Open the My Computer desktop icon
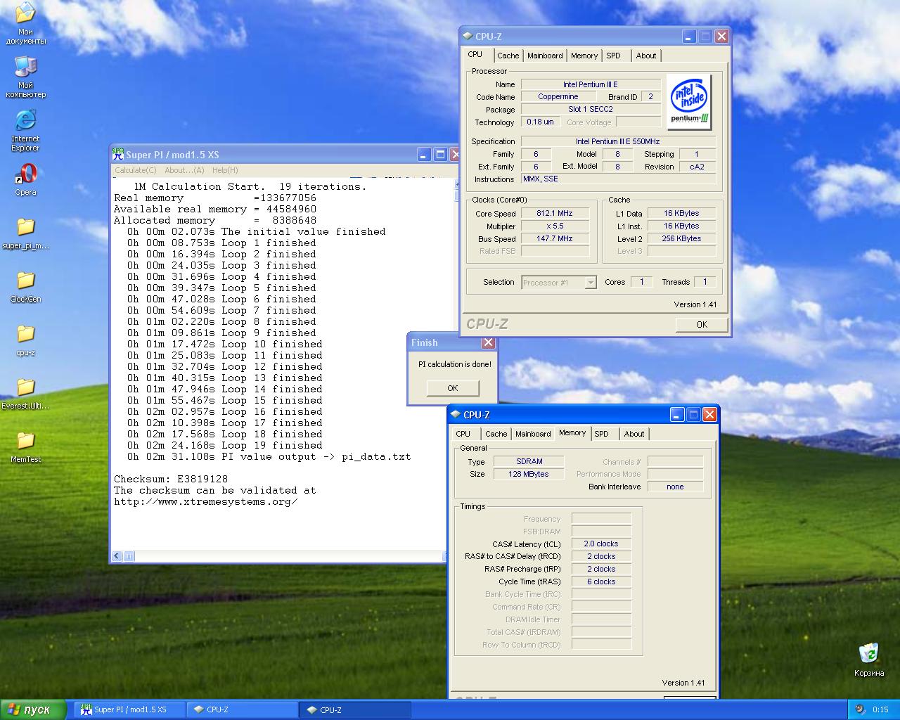Viewport: 900px width, 720px height. [x=25, y=77]
